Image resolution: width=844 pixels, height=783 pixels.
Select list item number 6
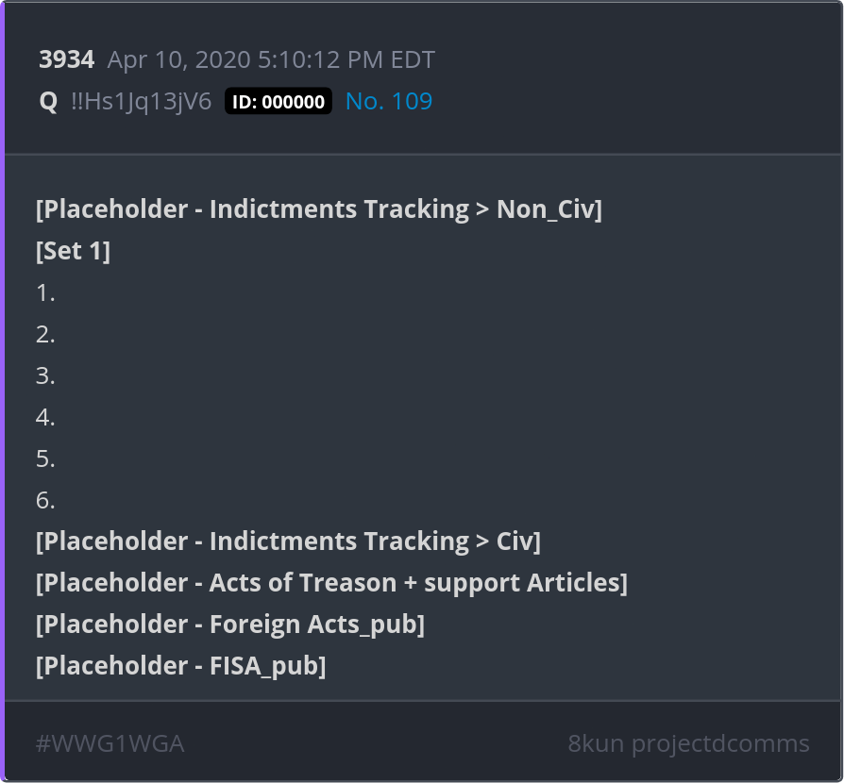(45, 500)
